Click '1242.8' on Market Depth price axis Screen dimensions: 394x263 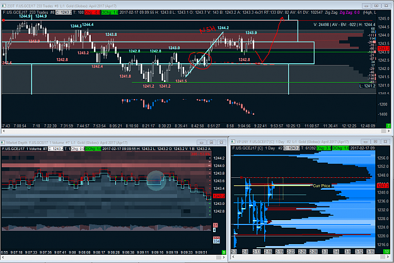[x=219, y=211]
